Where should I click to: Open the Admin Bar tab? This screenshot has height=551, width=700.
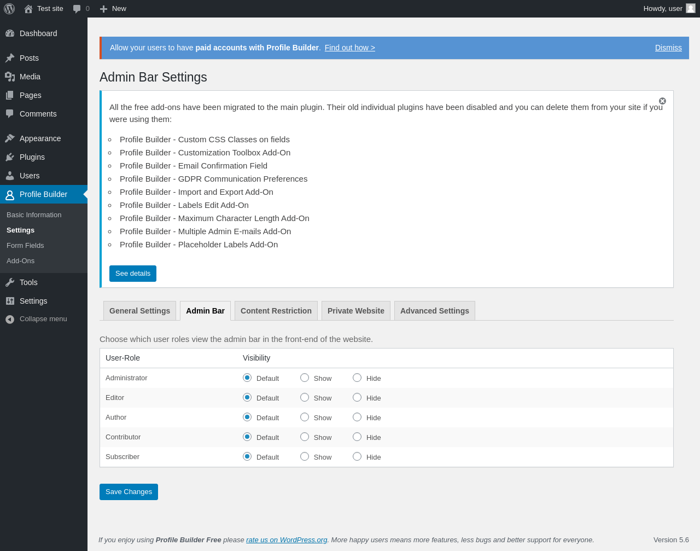205,311
